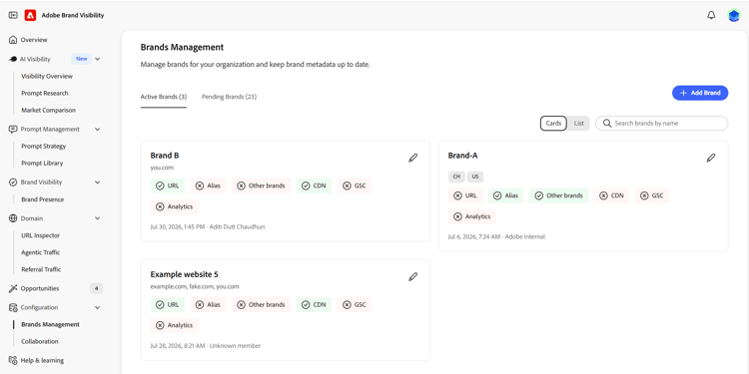This screenshot has height=374, width=749.
Task: Open the Brand-A card title
Action: pos(462,156)
